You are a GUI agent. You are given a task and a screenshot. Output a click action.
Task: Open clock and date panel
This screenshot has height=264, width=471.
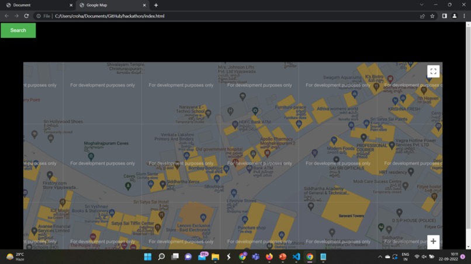pyautogui.click(x=448, y=257)
